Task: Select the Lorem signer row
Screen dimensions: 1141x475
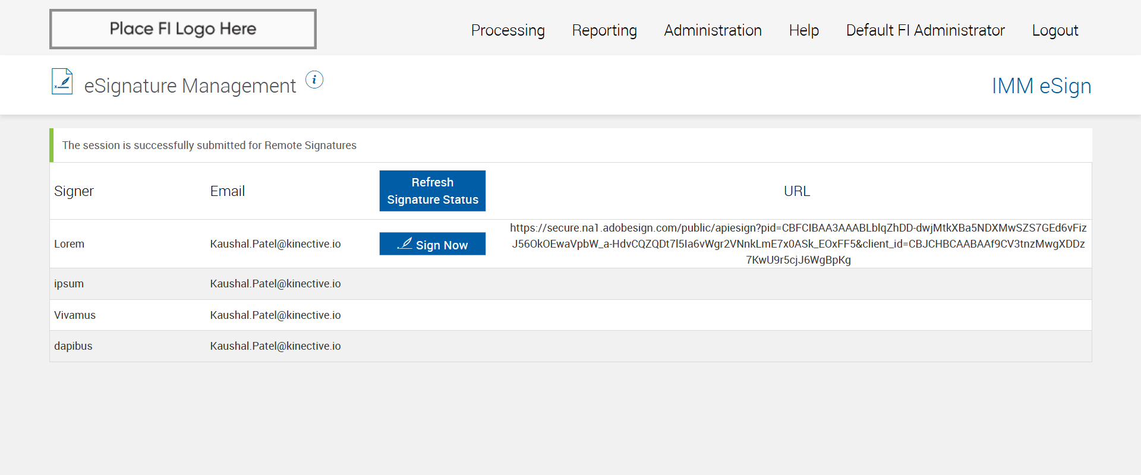Action: click(x=70, y=244)
